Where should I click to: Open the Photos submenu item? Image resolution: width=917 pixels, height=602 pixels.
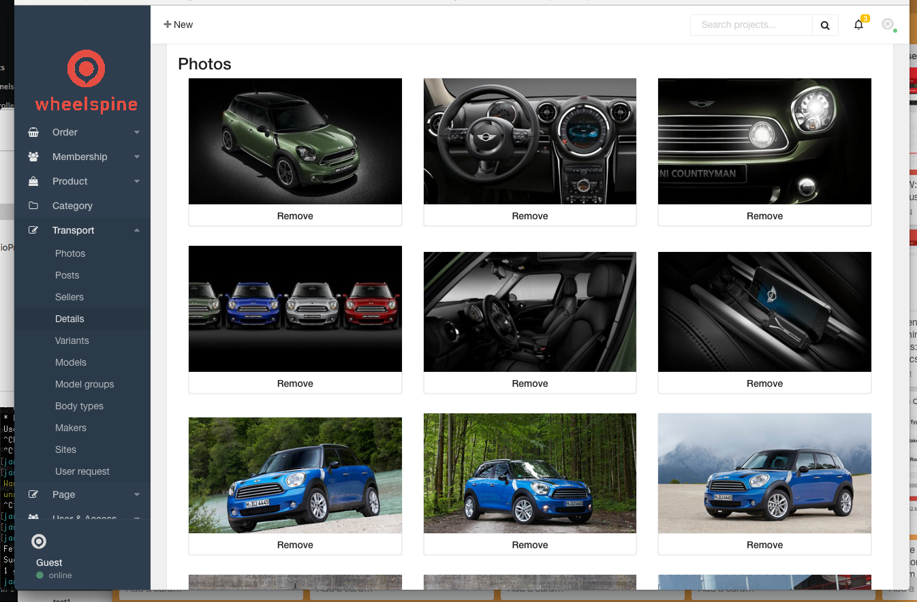(x=70, y=253)
